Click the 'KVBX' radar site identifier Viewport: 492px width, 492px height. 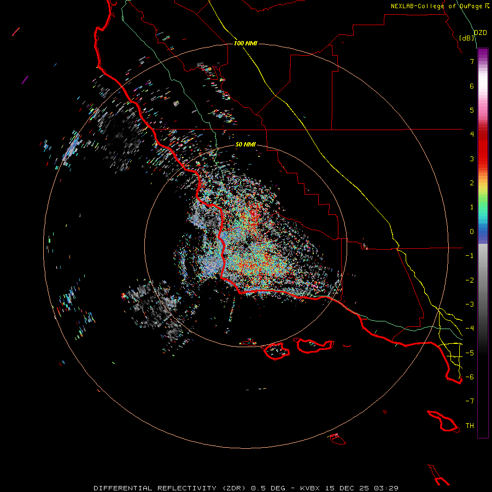pos(310,488)
